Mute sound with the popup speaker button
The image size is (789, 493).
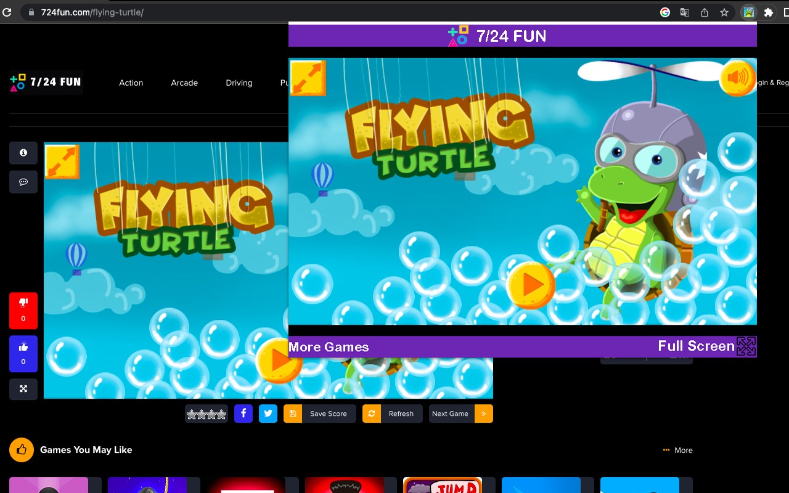click(x=737, y=78)
